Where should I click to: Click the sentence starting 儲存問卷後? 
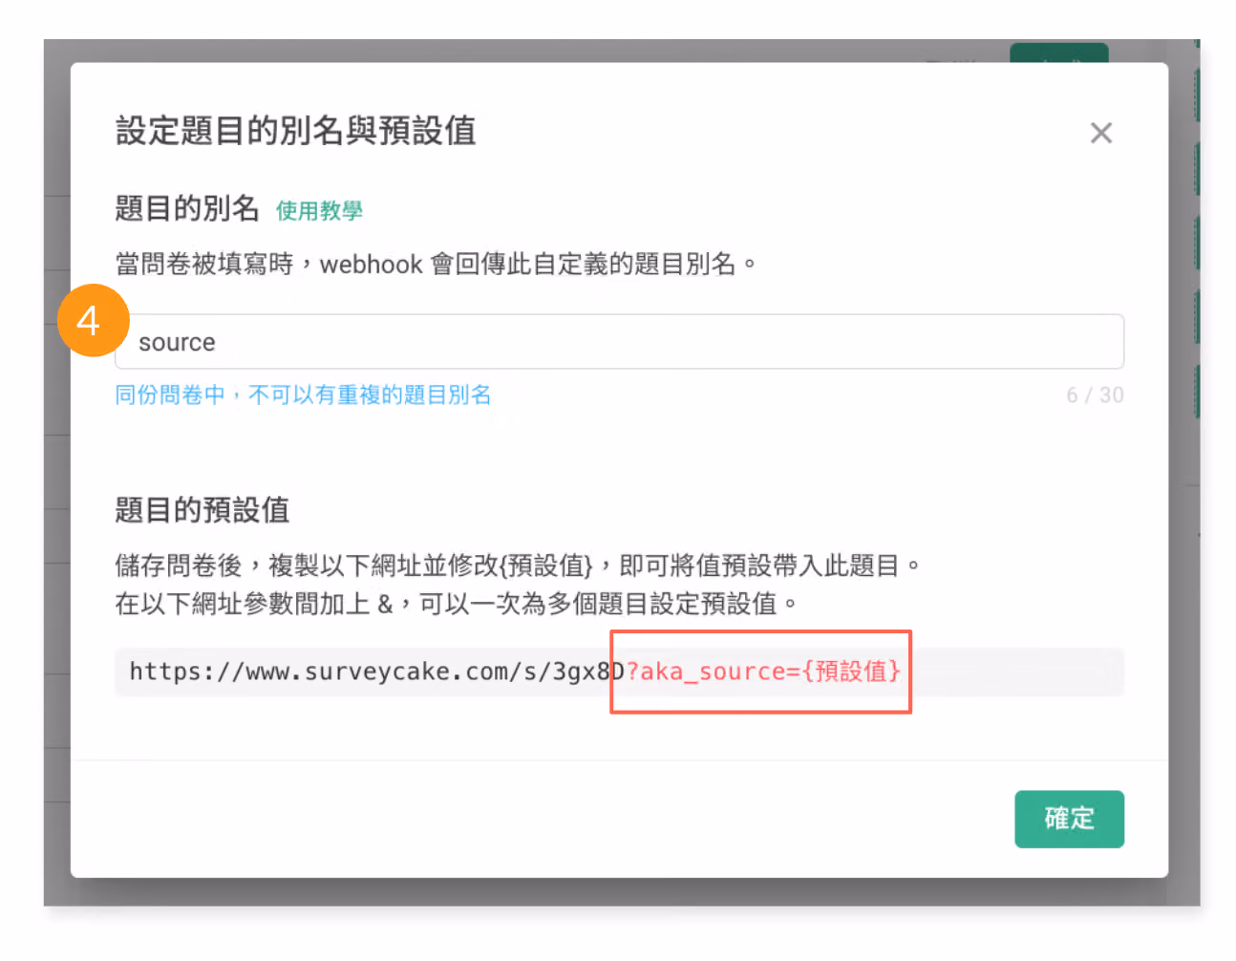(517, 566)
